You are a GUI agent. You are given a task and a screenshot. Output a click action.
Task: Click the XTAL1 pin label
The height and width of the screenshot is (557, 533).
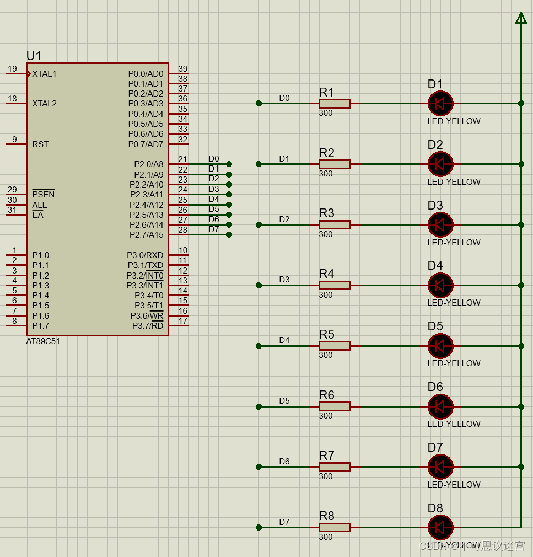coord(44,73)
